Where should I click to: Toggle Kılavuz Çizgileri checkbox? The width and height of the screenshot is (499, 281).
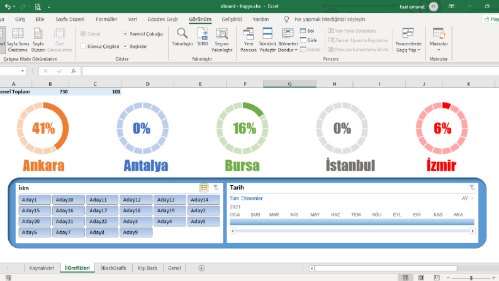[x=83, y=46]
